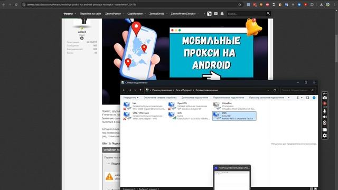The height and width of the screenshot is (190, 338).
Task: Take screenshot with recorder camera icon
Action: (325, 98)
